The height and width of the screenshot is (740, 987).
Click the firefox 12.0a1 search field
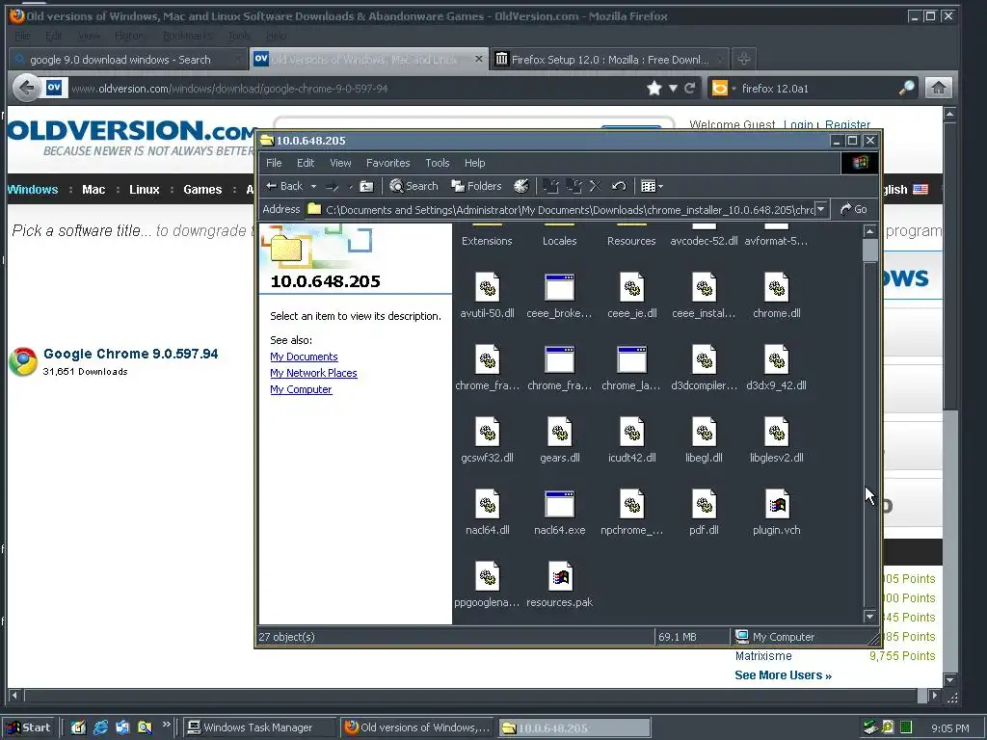[818, 89]
